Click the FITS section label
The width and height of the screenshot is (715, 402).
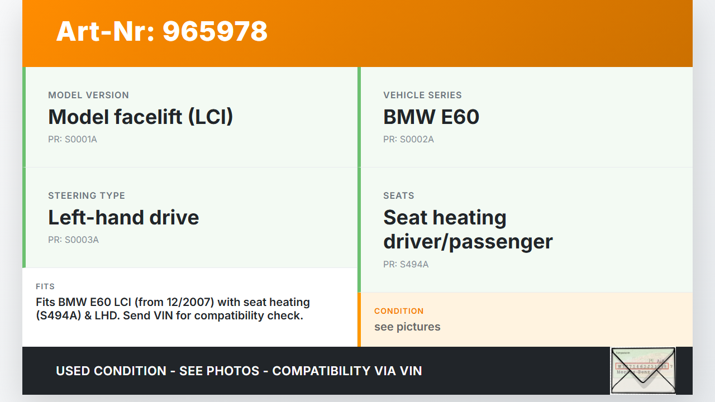(x=45, y=286)
